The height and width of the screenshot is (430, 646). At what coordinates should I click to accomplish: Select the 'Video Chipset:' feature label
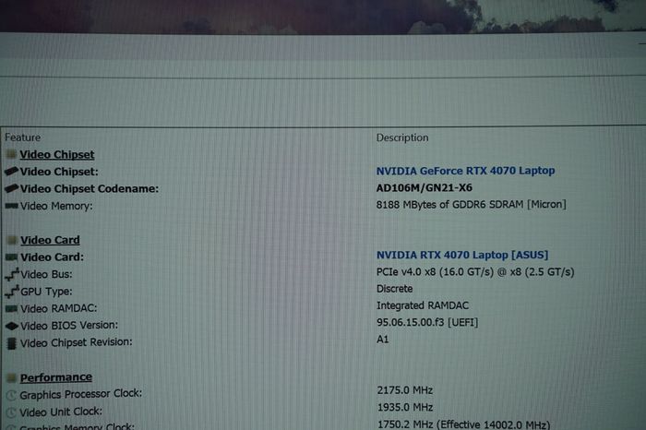click(59, 172)
